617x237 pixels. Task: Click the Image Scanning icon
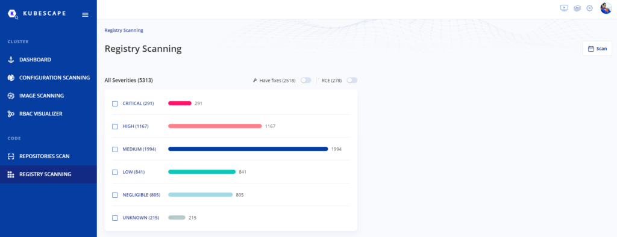pos(11,96)
